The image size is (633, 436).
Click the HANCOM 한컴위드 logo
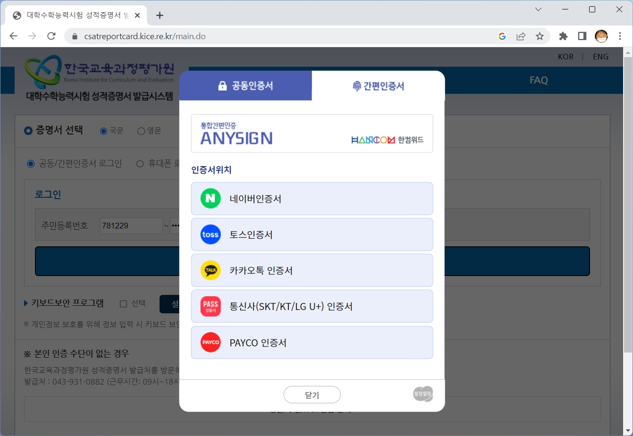click(388, 140)
